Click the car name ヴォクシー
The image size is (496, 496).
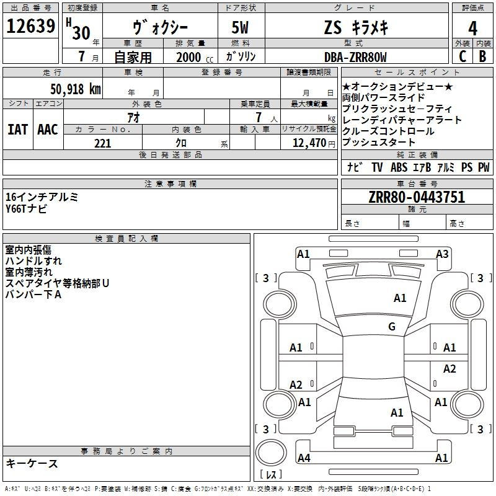(x=160, y=27)
